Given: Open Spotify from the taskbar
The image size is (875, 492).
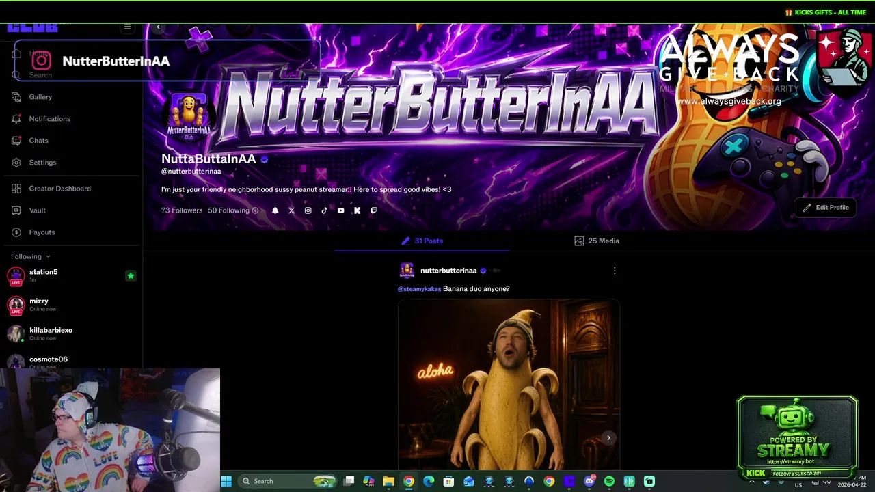Looking at the screenshot, I should pyautogui.click(x=609, y=481).
